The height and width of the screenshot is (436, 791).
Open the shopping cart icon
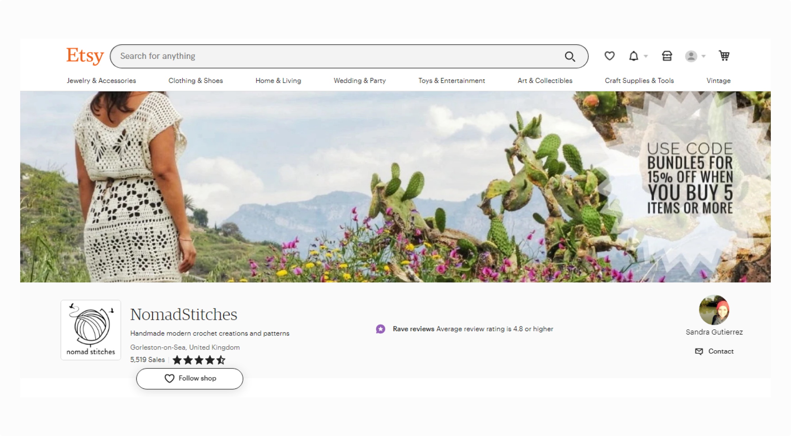pyautogui.click(x=724, y=56)
